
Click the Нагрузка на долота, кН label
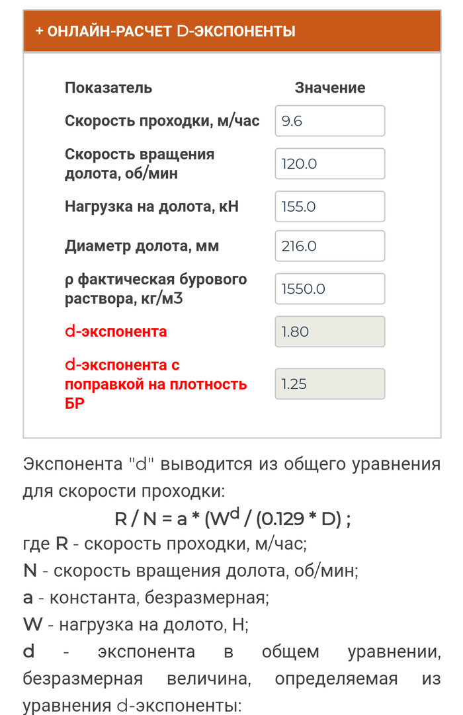point(151,206)
